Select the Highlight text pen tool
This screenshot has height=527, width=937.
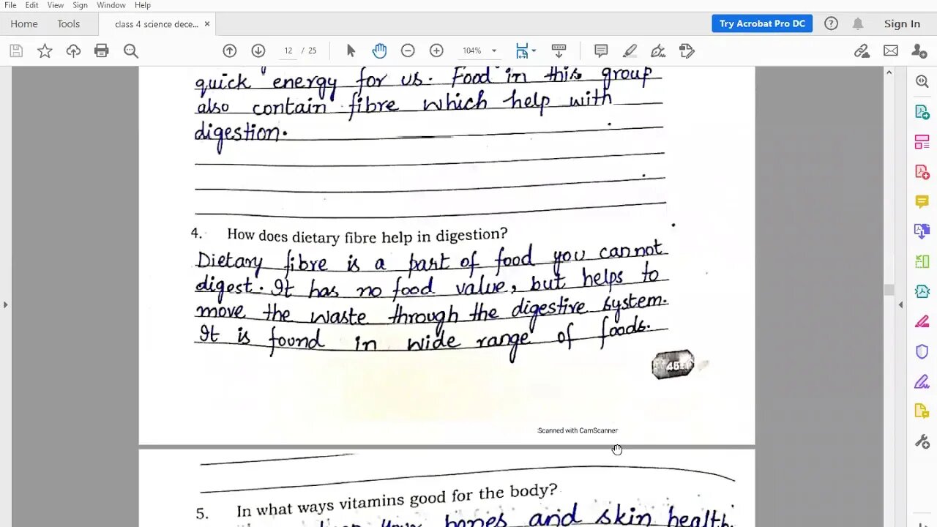[x=630, y=51]
